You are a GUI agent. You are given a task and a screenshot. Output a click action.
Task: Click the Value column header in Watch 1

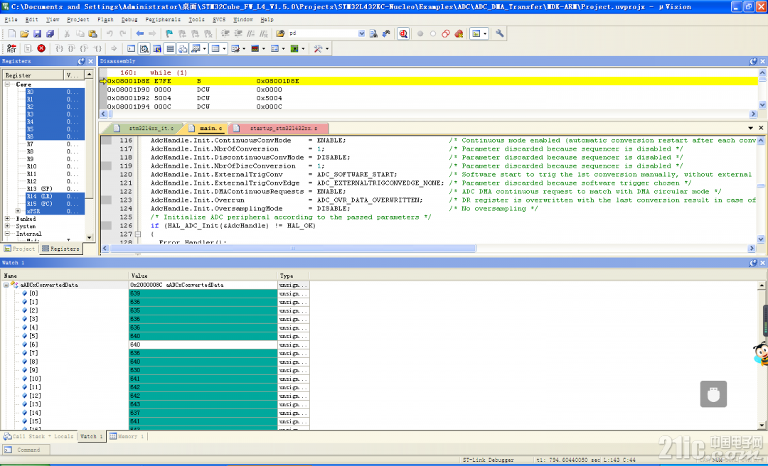(x=203, y=276)
